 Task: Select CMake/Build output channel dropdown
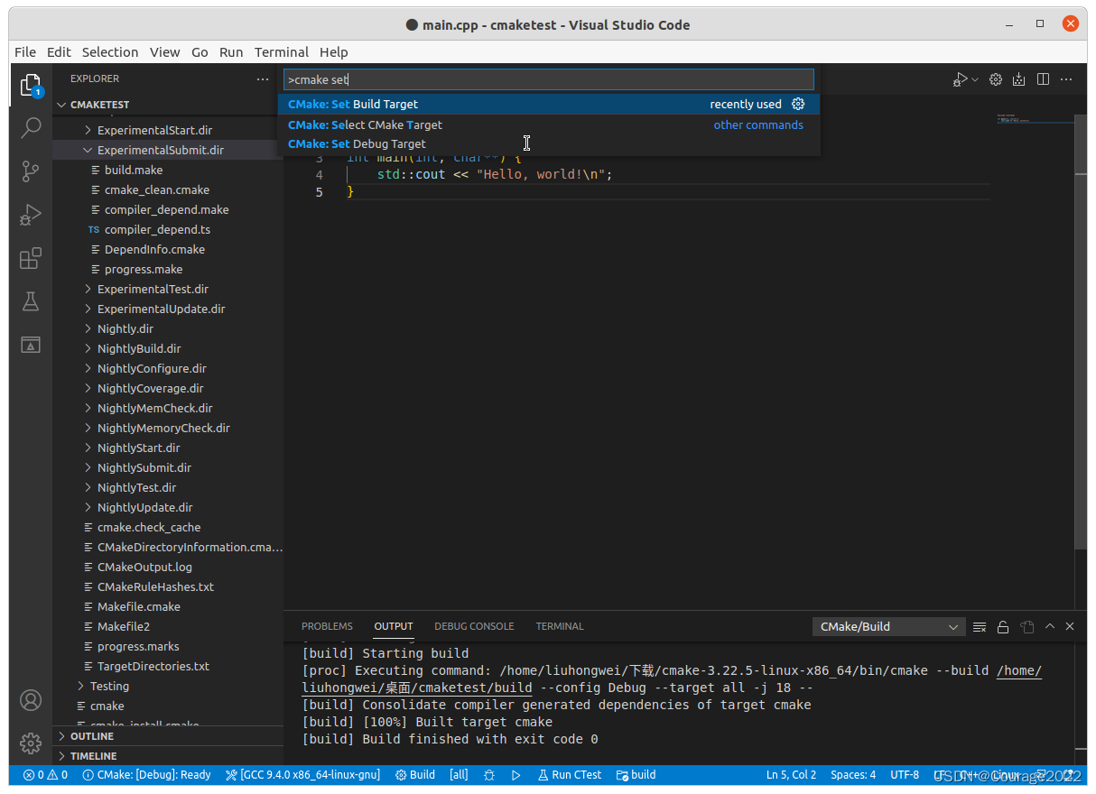pyautogui.click(x=888, y=626)
